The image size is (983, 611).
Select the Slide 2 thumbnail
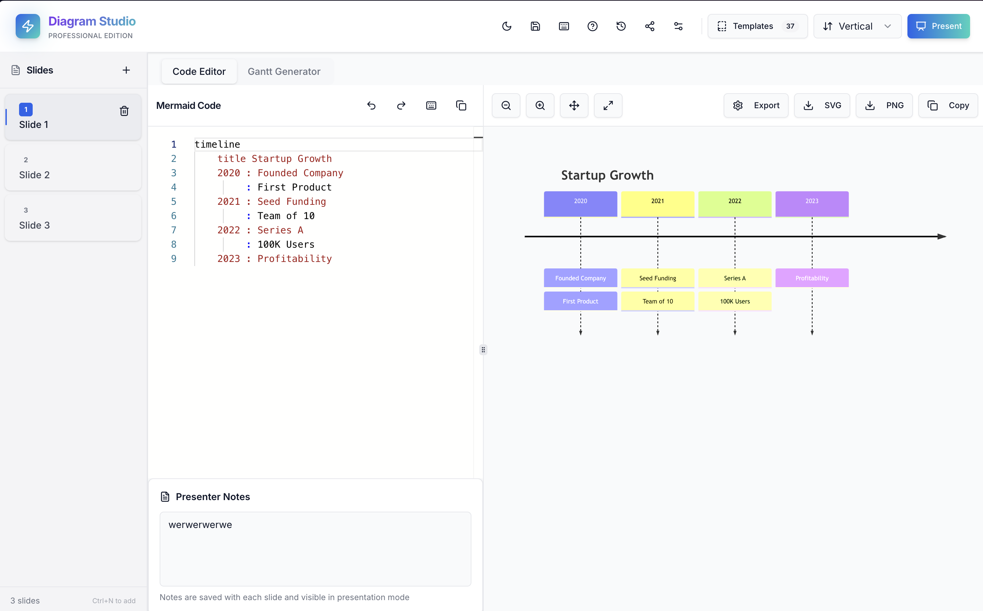click(x=73, y=168)
